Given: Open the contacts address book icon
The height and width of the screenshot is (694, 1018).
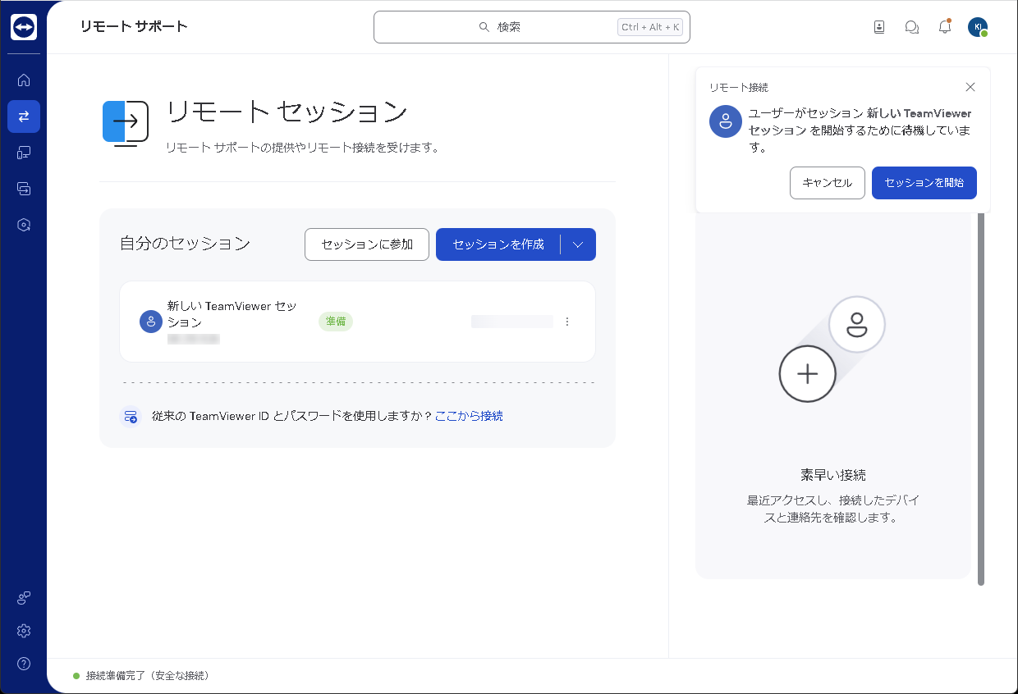Looking at the screenshot, I should click(879, 26).
